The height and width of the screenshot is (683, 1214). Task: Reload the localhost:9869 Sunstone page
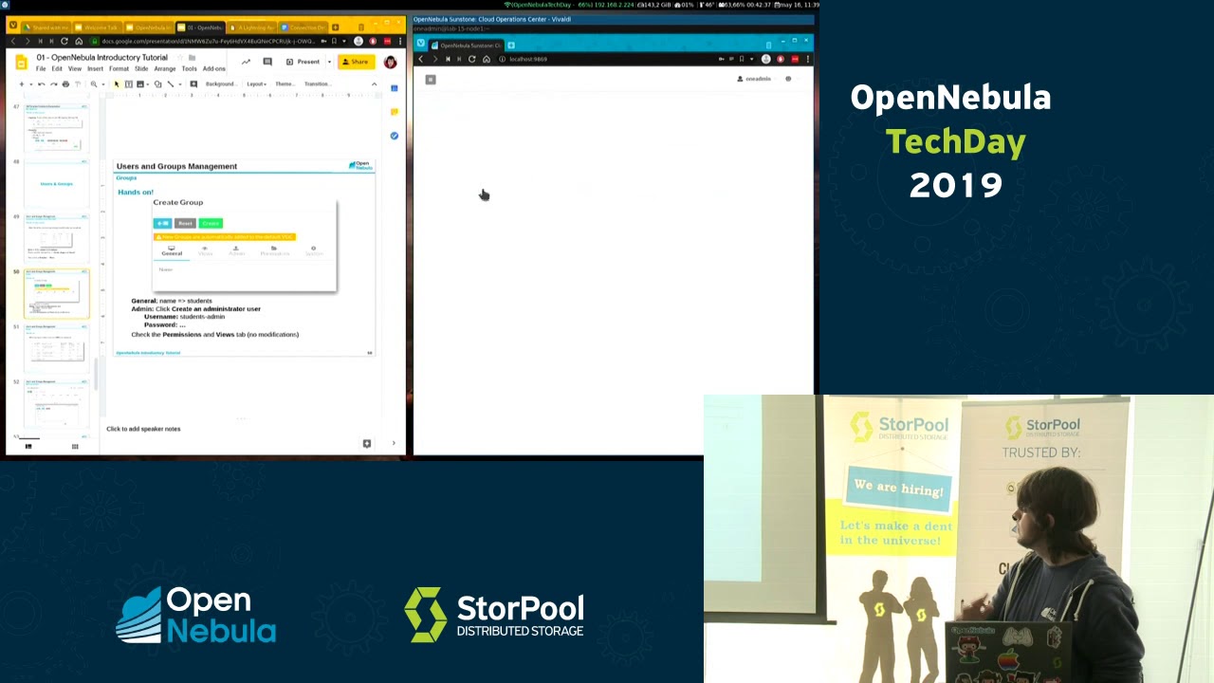tap(471, 59)
